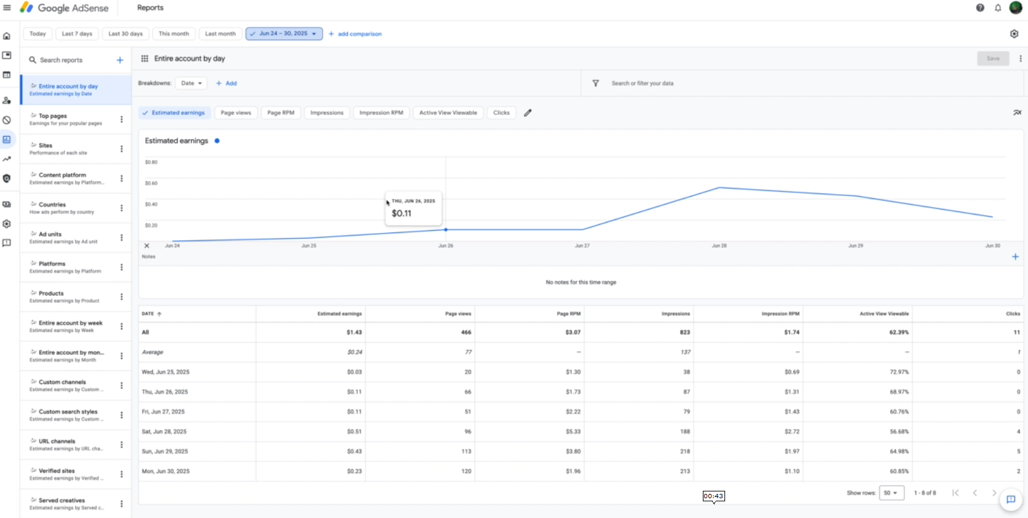The image size is (1028, 518).
Task: Open options for Served creatives report
Action: point(121,504)
